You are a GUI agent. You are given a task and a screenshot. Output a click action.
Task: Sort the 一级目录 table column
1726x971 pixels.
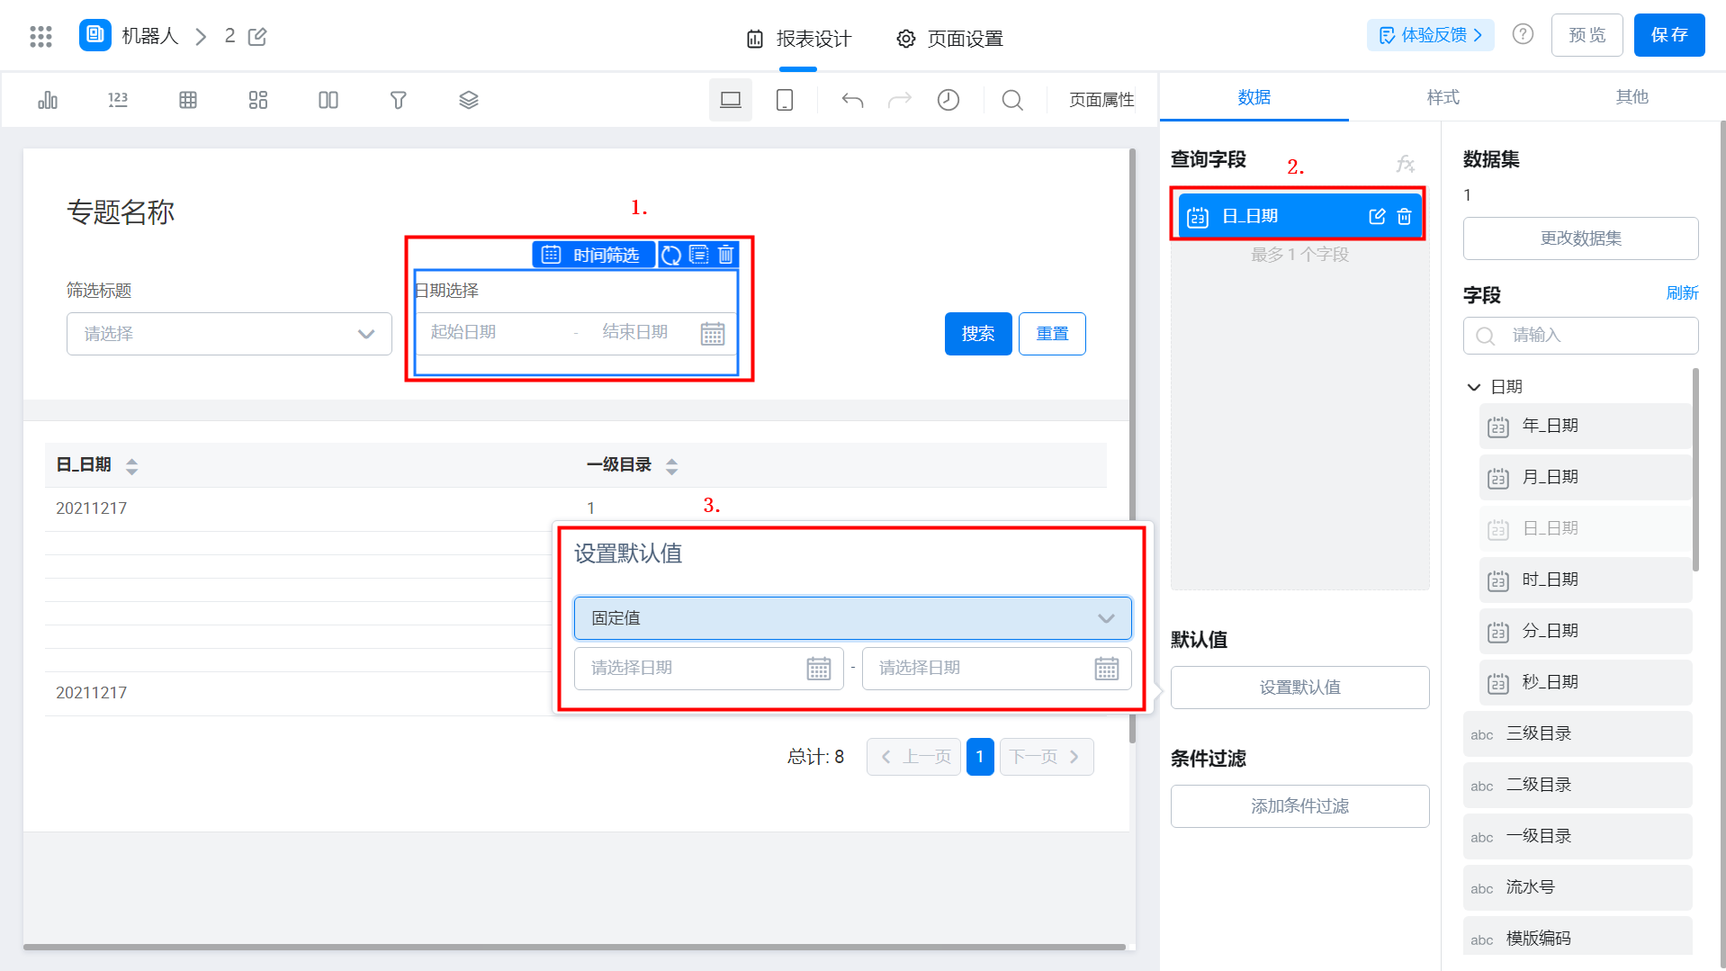point(671,466)
